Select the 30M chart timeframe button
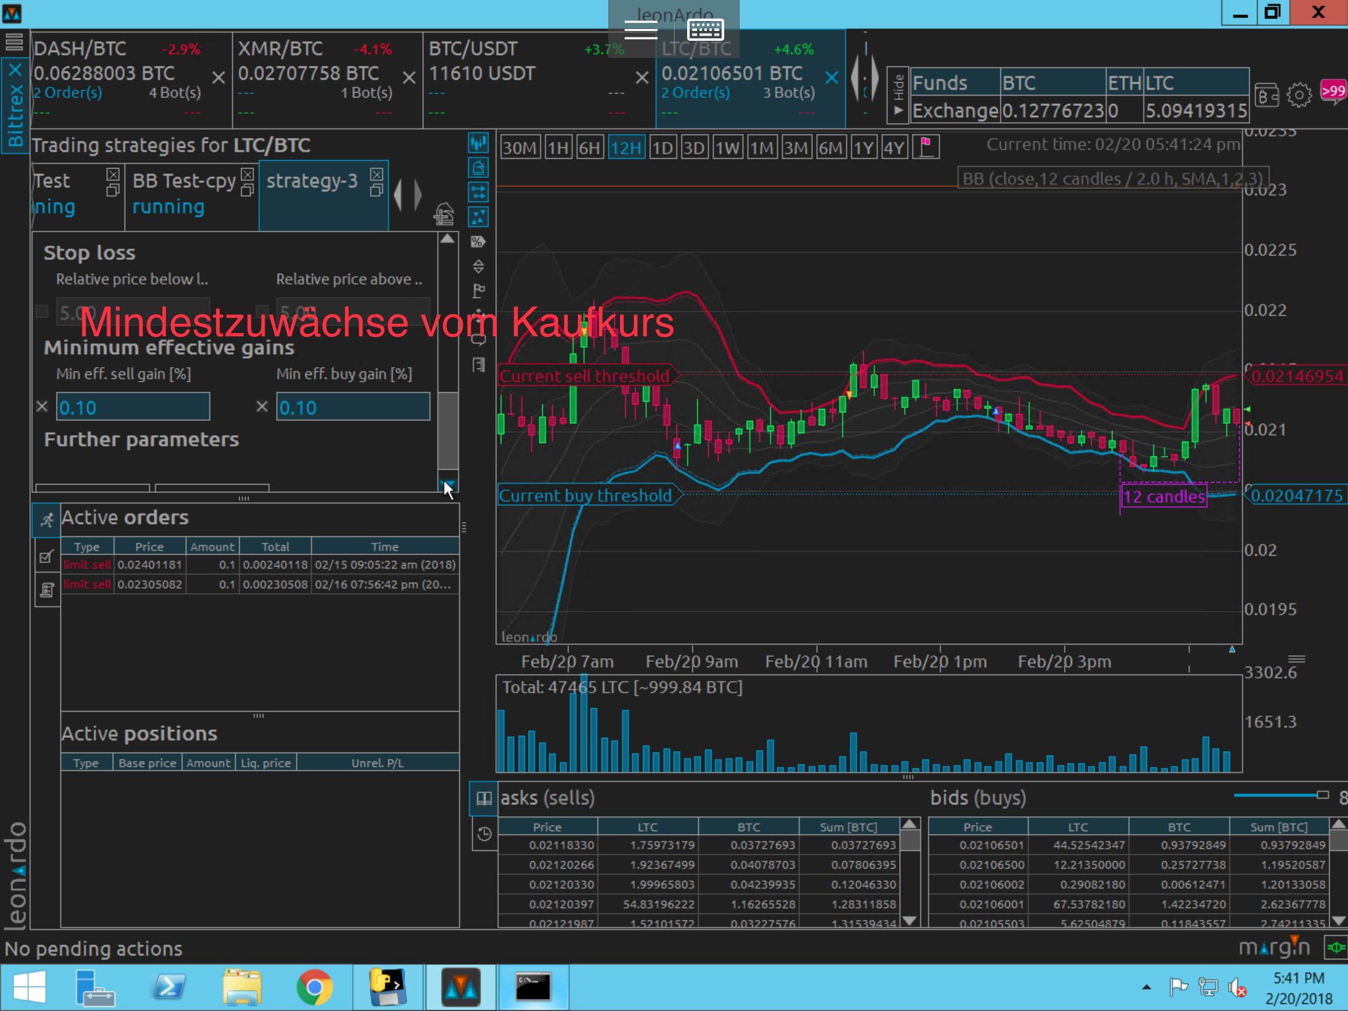 pos(519,147)
